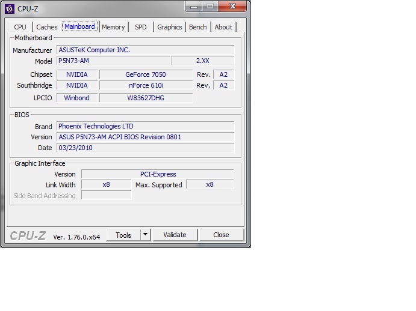Select the manufacturer value ASUSTeK Computer INC.
The image size is (416, 311).
145,50
